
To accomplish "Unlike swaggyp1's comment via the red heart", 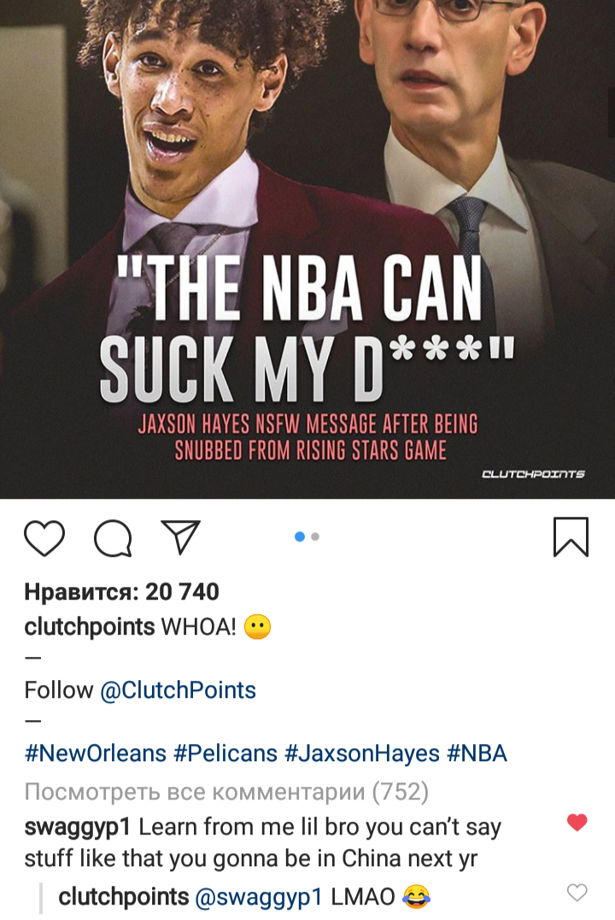I will (577, 823).
